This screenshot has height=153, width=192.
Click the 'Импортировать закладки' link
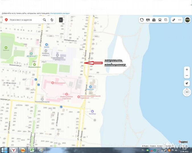pos(60,13)
